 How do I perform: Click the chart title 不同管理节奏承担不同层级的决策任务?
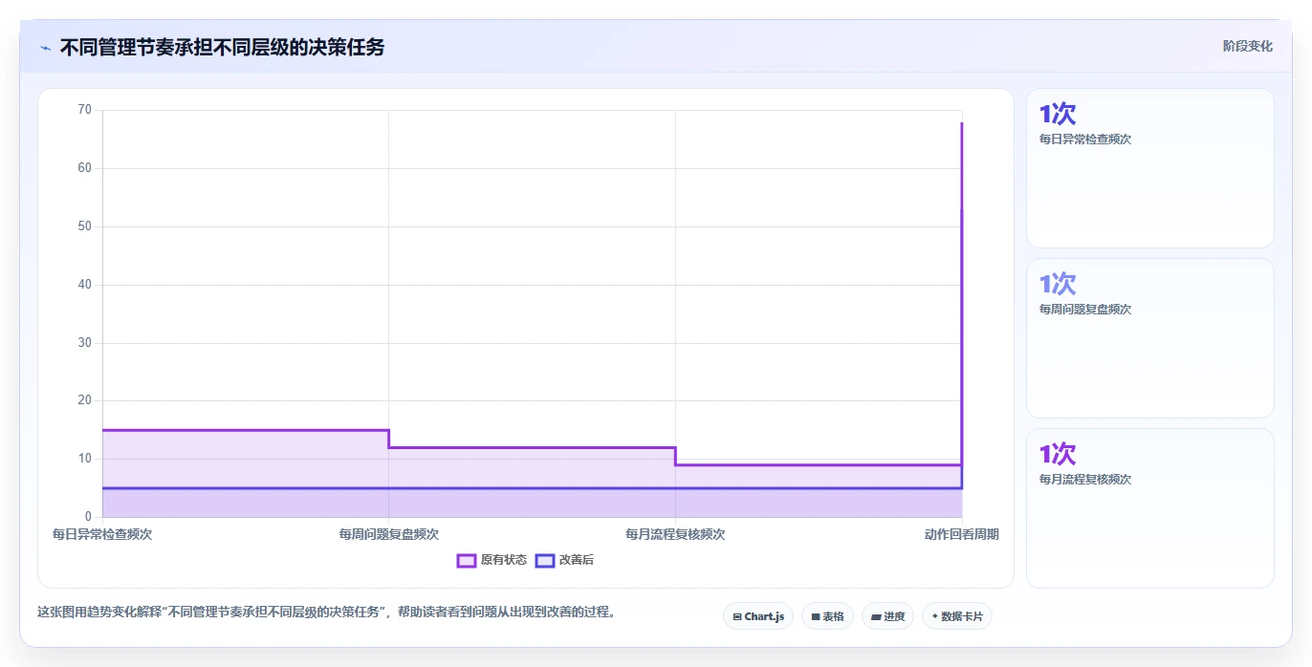click(222, 47)
